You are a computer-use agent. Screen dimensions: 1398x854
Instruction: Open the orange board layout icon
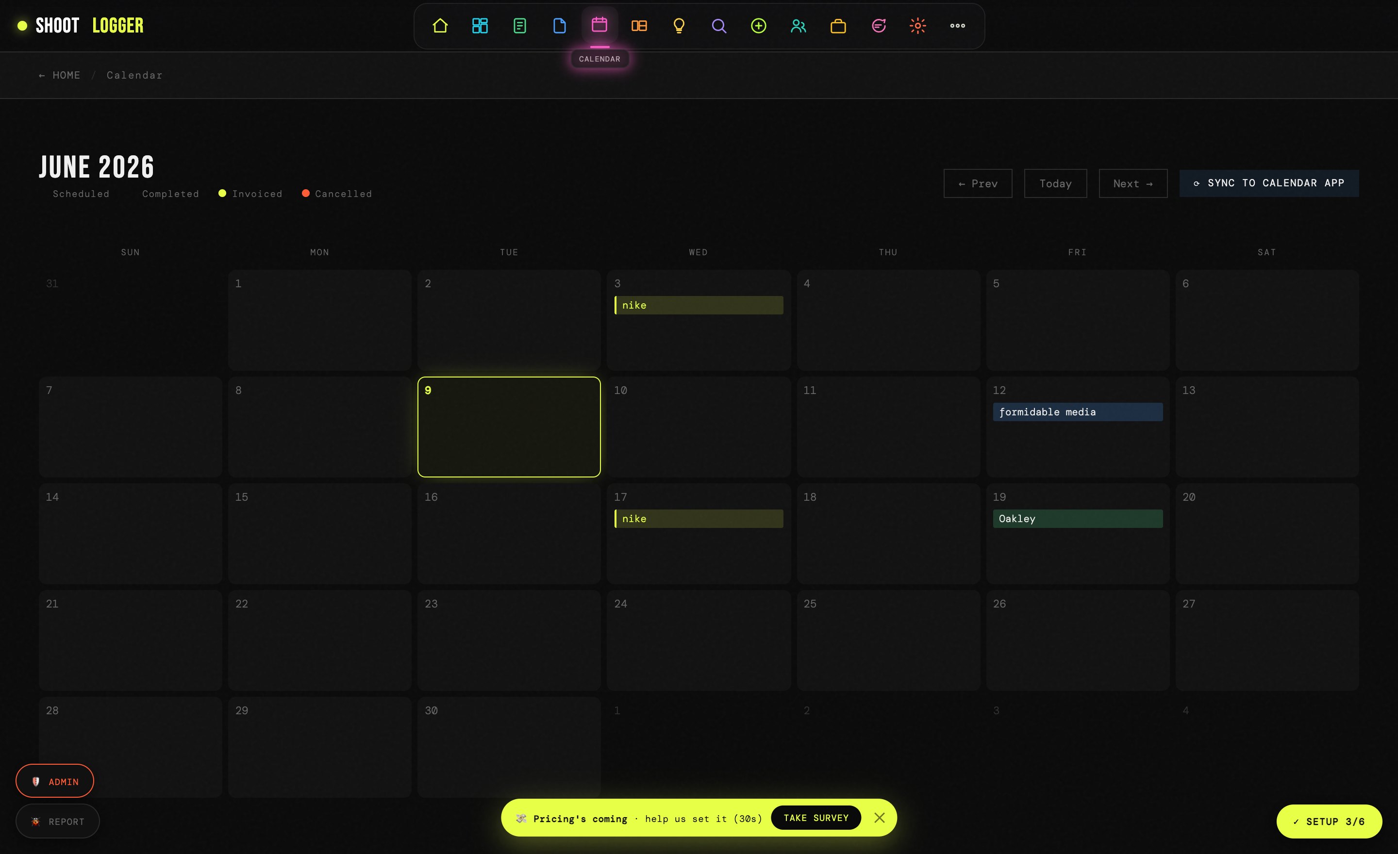(639, 26)
